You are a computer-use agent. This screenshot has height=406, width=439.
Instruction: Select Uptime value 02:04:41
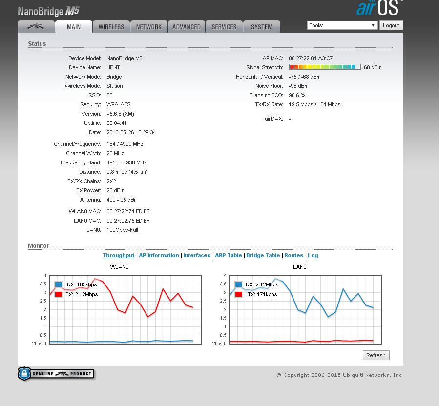tap(117, 123)
